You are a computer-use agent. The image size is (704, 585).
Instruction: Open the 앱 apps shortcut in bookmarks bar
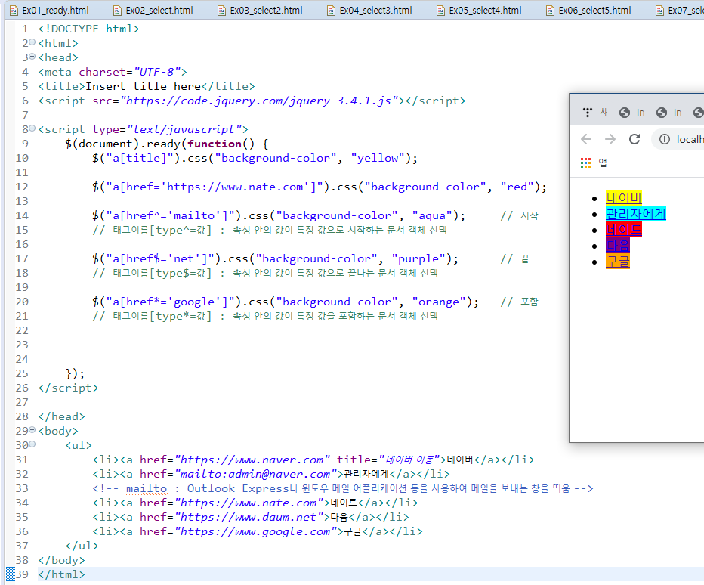point(594,162)
